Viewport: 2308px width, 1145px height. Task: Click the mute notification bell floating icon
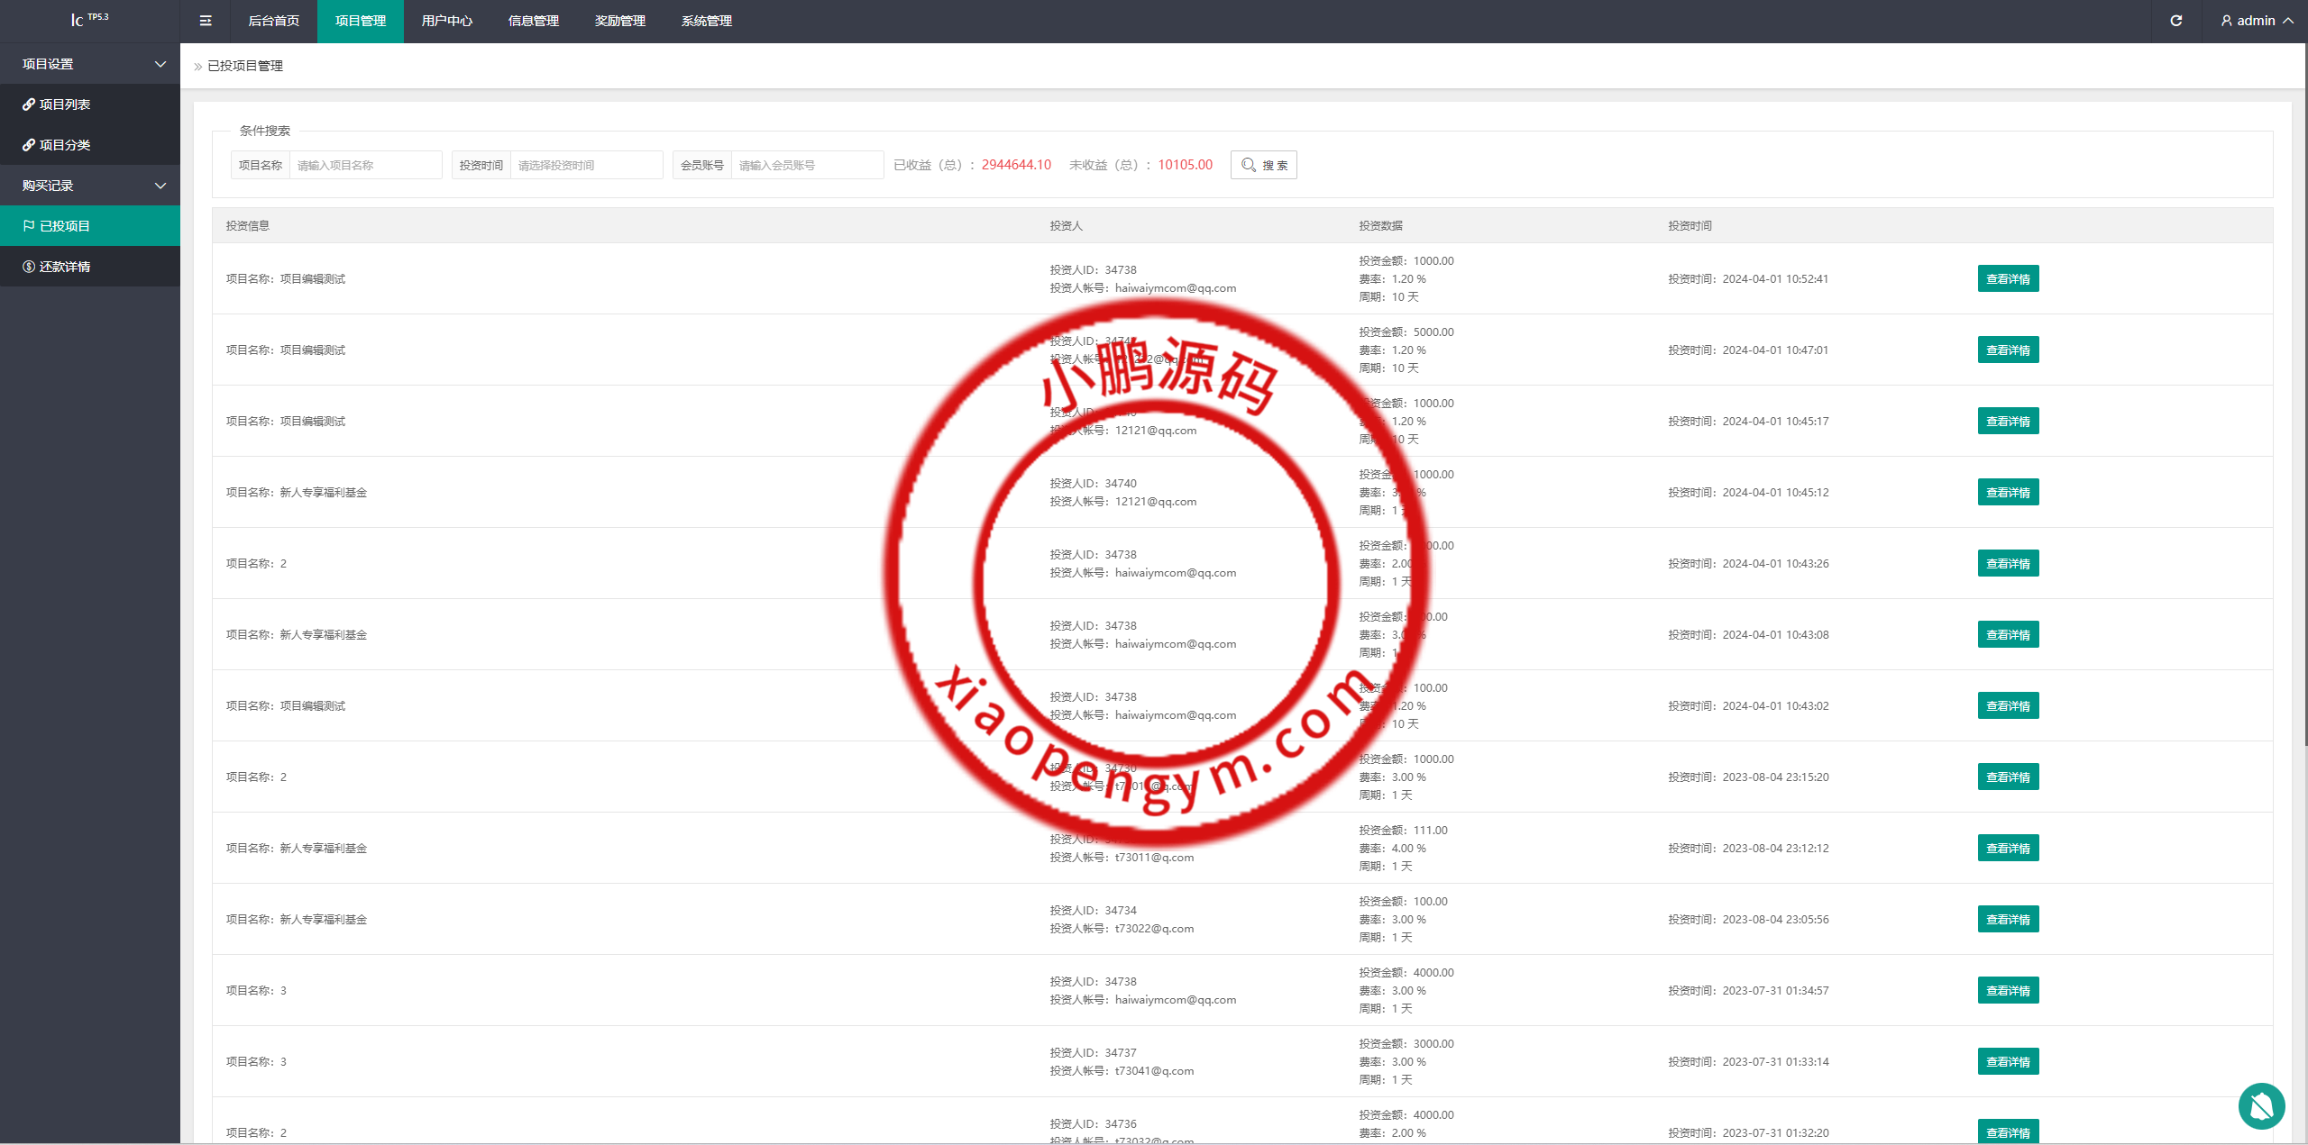coord(2260,1105)
